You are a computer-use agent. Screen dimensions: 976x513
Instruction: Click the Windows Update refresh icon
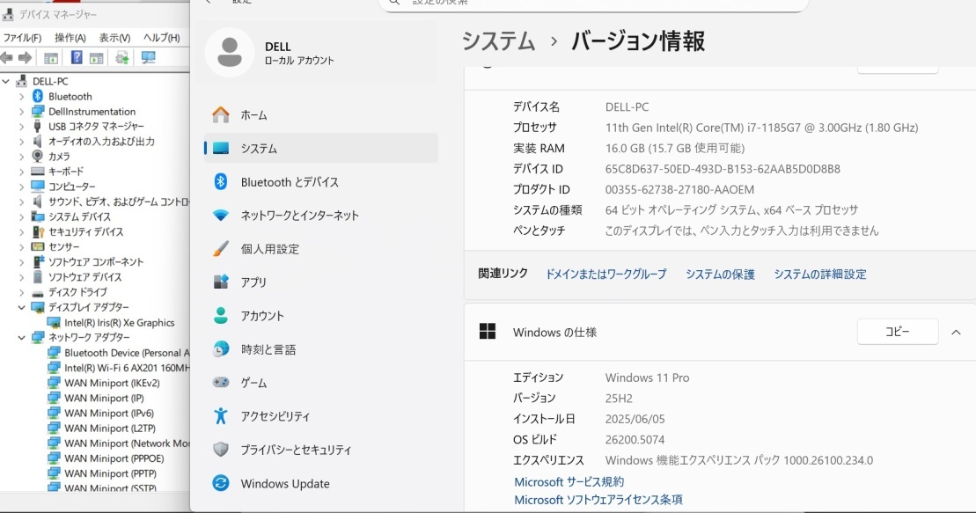point(220,483)
